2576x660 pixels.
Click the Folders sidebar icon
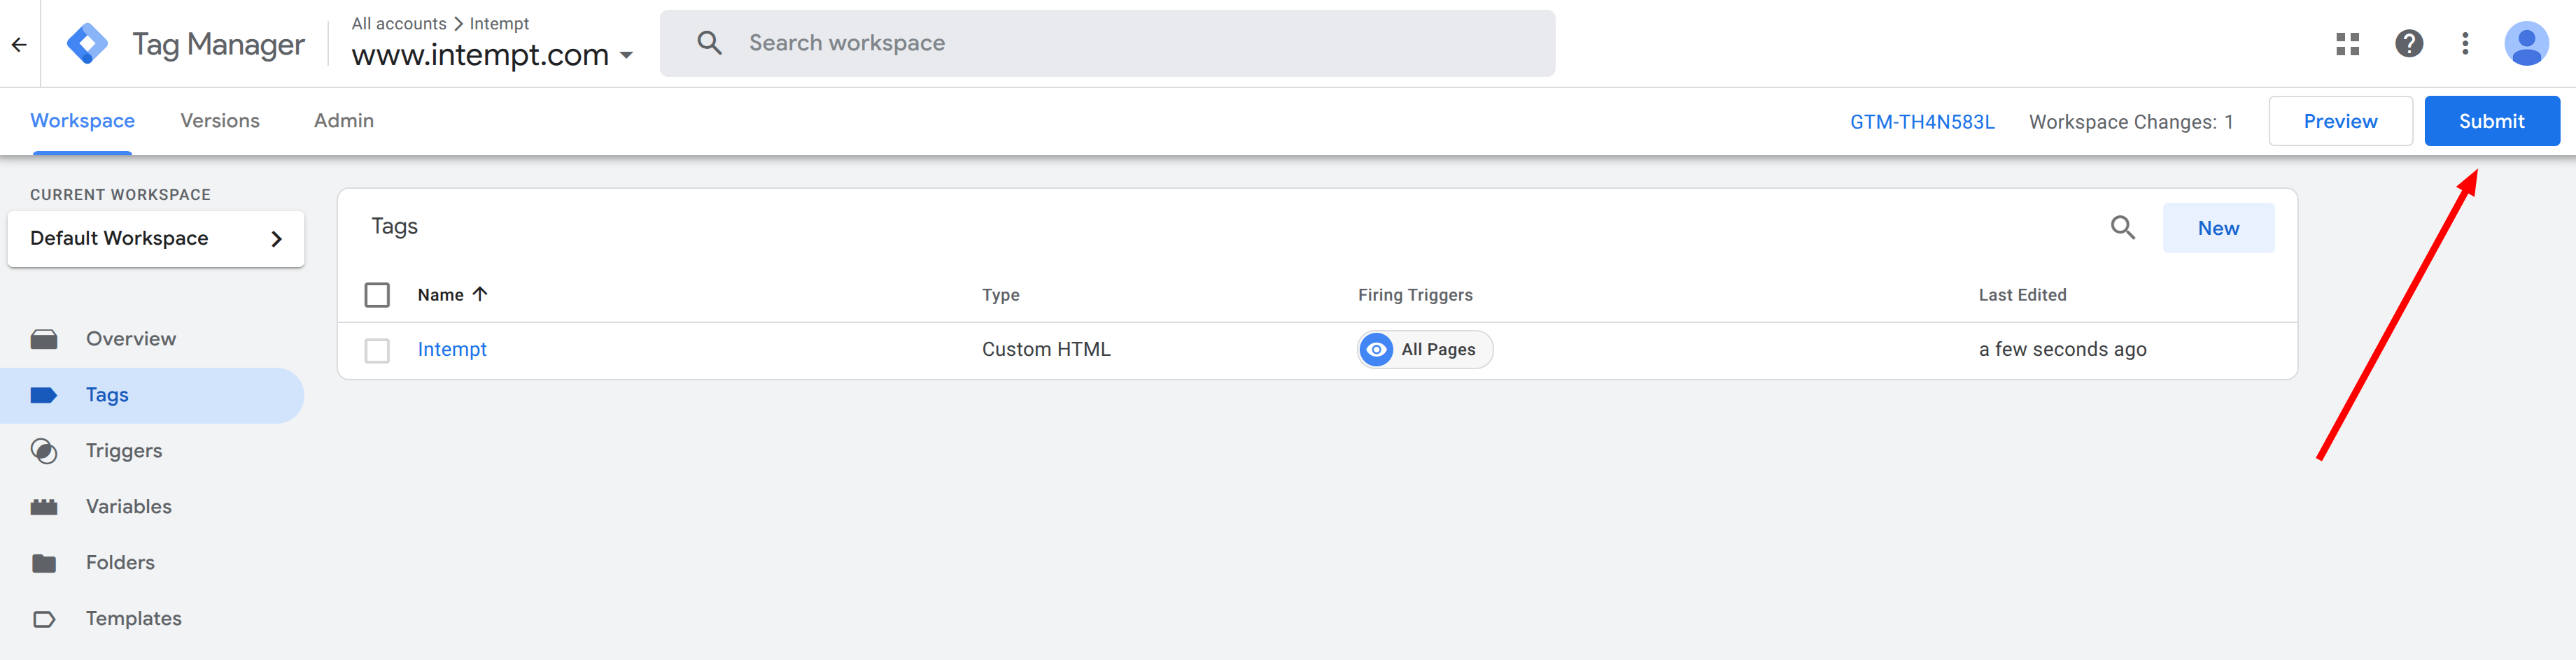coord(44,562)
